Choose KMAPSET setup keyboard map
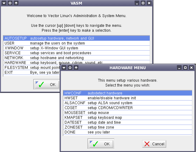This screenshot has height=152, width=196. pos(128,118)
